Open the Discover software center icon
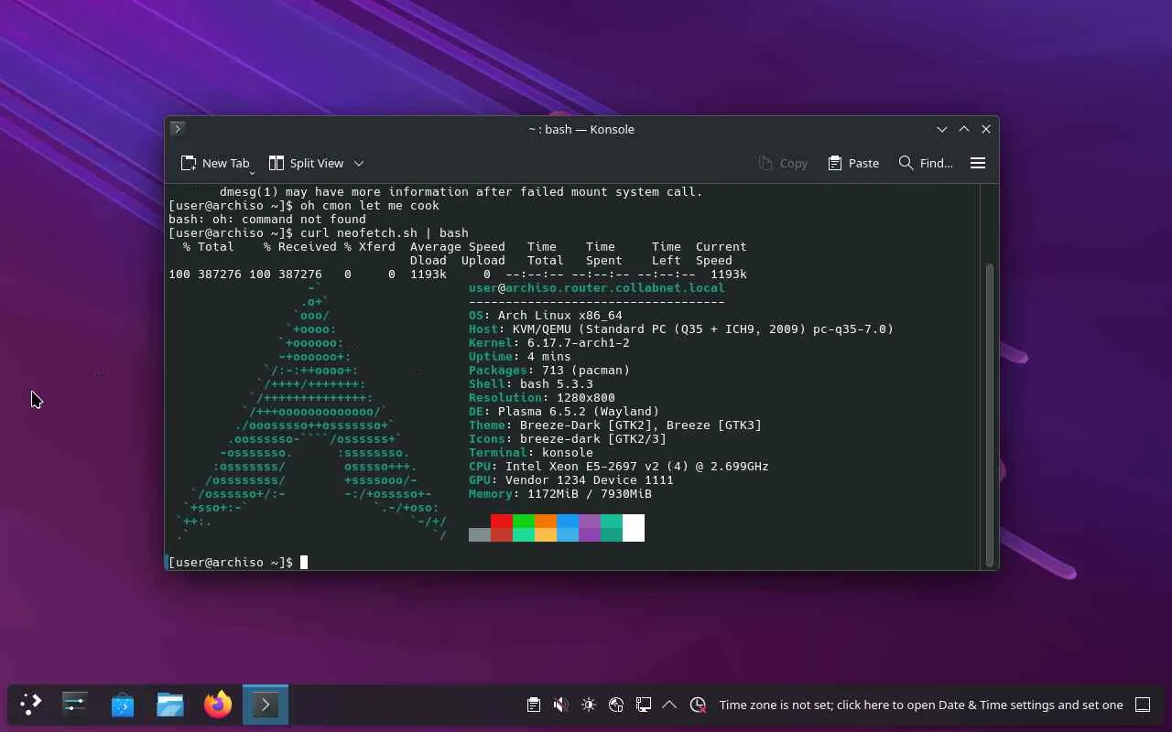 point(123,705)
